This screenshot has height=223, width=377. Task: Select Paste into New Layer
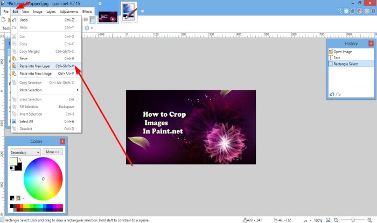(x=46, y=66)
